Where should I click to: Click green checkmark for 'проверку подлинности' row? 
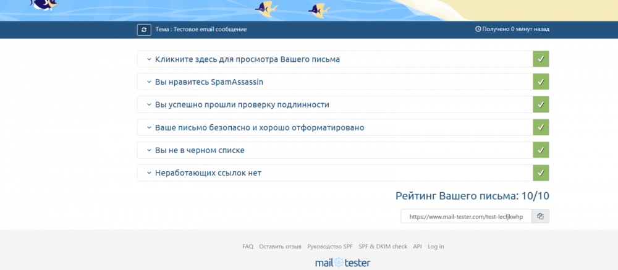(541, 104)
